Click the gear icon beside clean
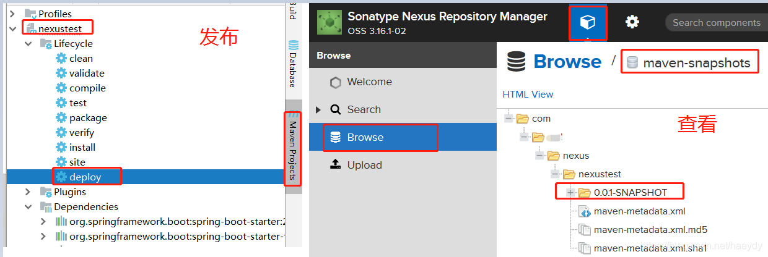The height and width of the screenshot is (257, 768). pos(61,58)
